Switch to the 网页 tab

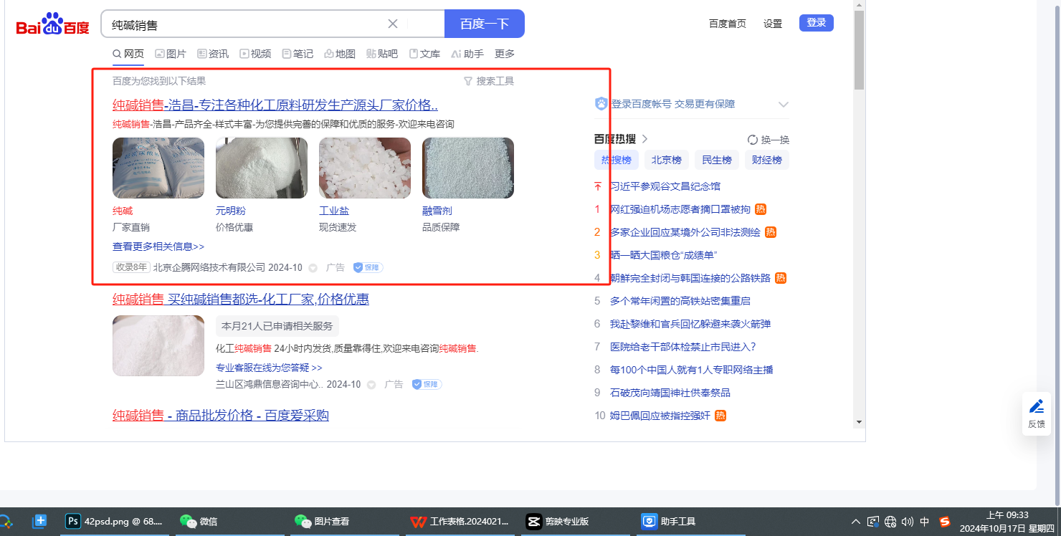pyautogui.click(x=128, y=54)
